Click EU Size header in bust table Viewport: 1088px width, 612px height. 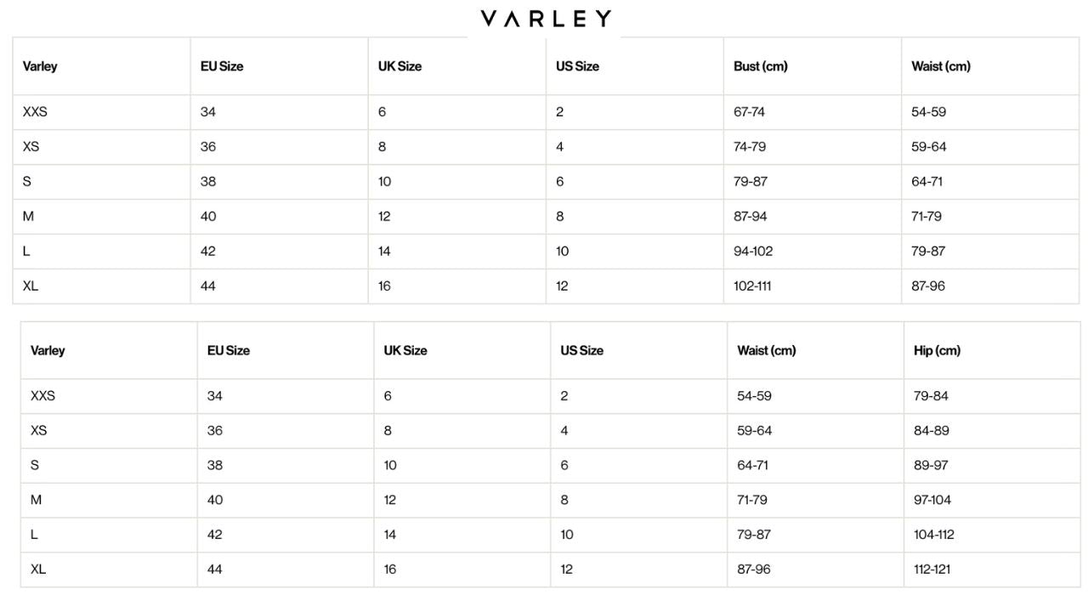[222, 66]
